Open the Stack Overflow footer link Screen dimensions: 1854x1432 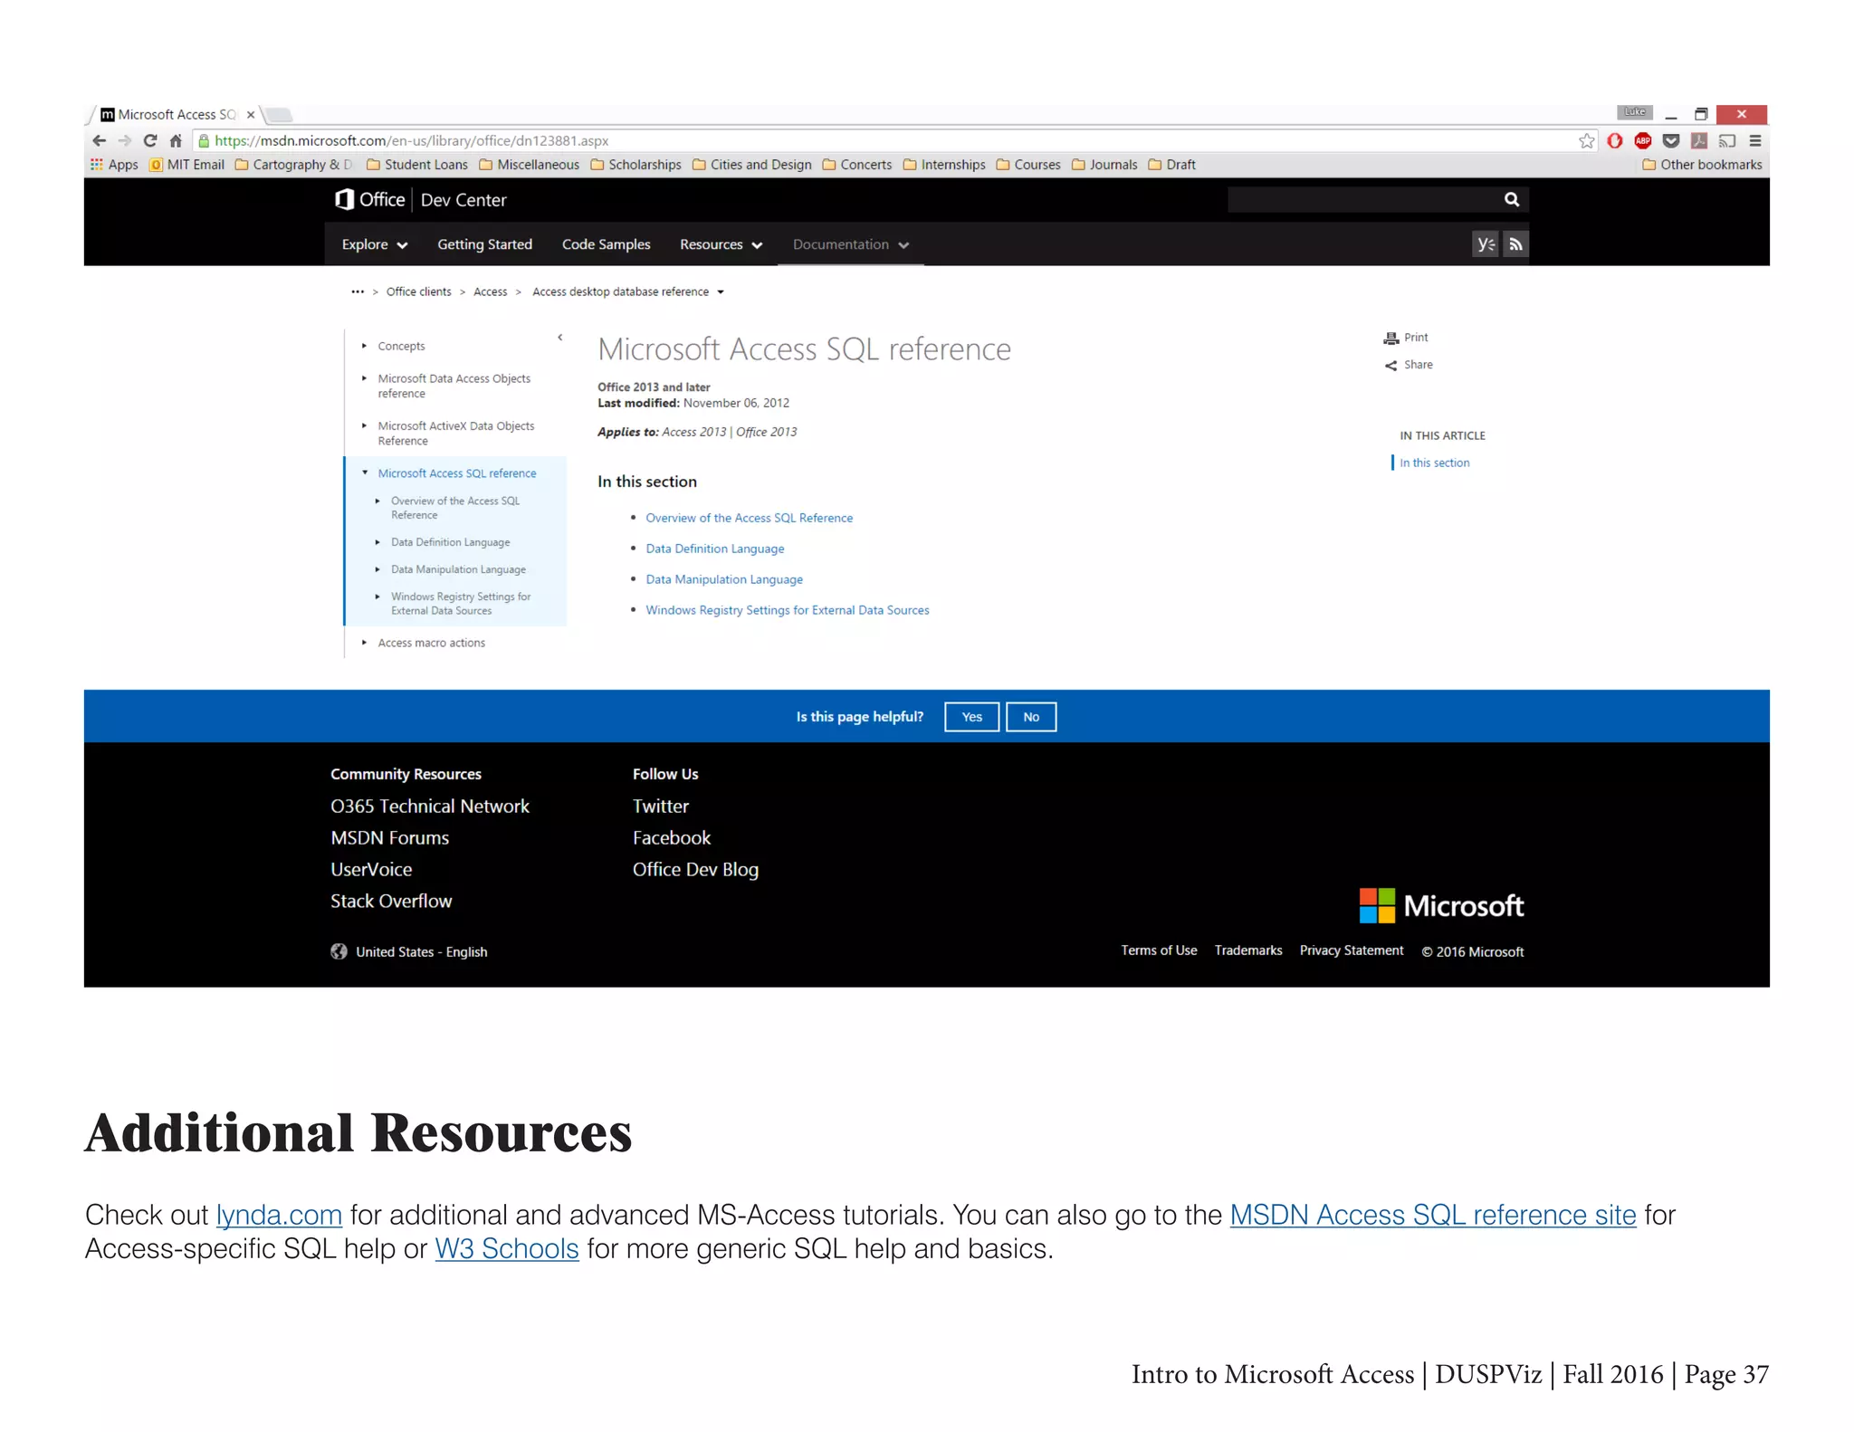(390, 901)
